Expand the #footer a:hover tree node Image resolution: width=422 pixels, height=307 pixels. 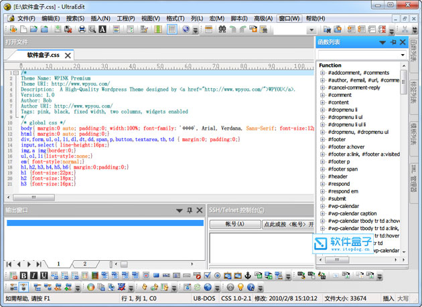coord(322,146)
